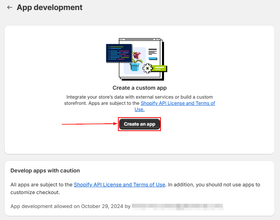
Task: Click the blurred name after October 29, 2024
Action: pos(178,206)
